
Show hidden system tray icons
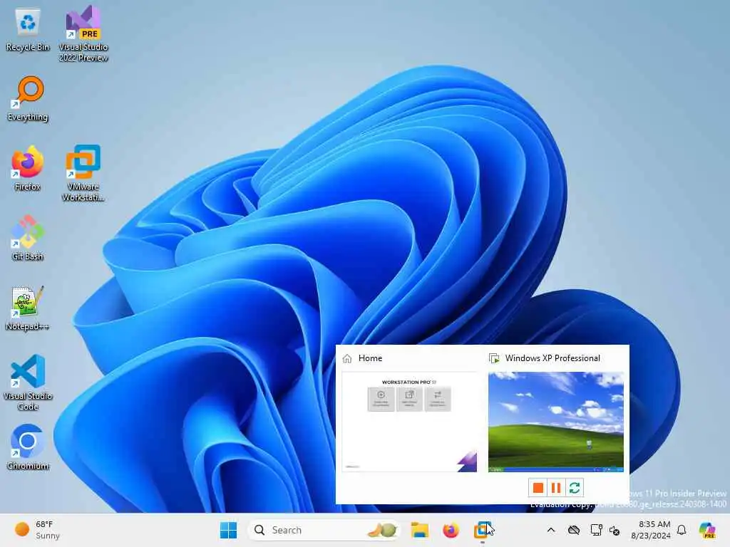(551, 530)
